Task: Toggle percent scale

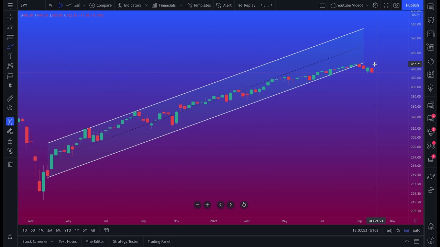Action: [x=398, y=231]
